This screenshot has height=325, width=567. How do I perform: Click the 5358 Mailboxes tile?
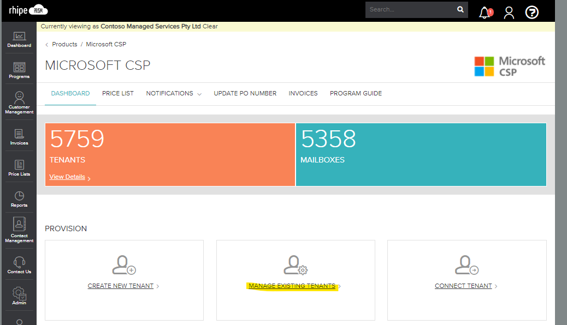(421, 154)
